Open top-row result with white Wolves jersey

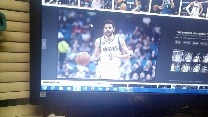point(194,9)
